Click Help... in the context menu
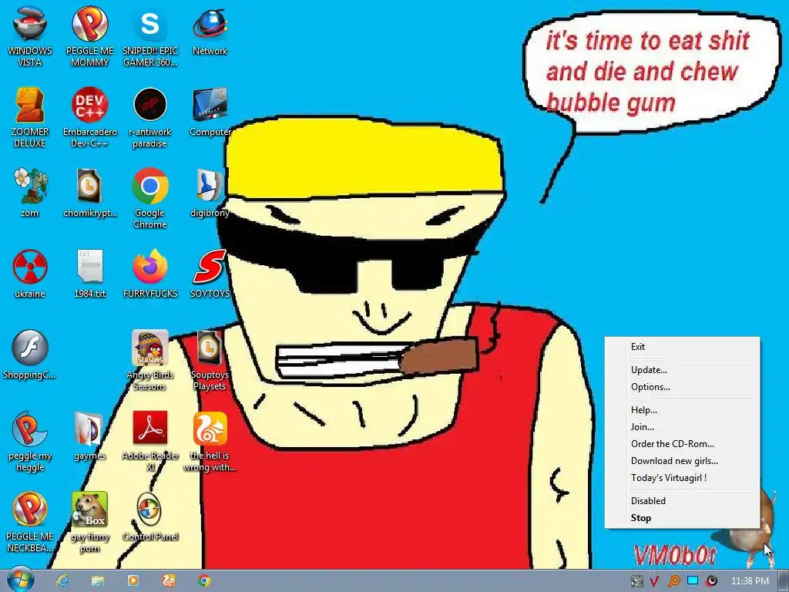This screenshot has width=789, height=592. click(x=683, y=410)
